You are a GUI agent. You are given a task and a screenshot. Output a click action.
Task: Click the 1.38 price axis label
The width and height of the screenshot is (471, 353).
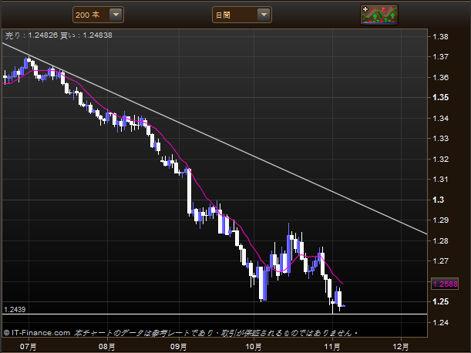click(440, 37)
